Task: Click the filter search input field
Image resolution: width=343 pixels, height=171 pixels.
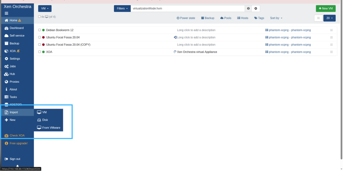Action: click(187, 8)
